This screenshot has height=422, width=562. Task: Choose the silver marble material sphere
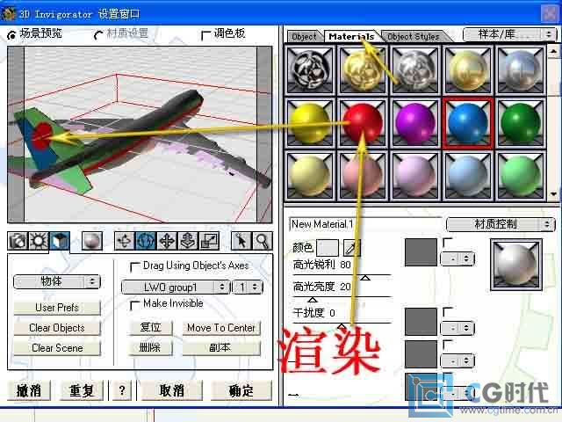click(x=415, y=70)
